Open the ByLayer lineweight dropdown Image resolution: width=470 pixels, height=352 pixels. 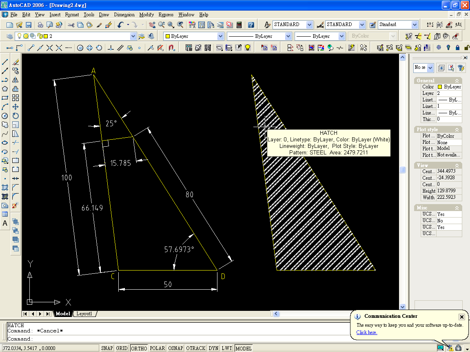341,36
